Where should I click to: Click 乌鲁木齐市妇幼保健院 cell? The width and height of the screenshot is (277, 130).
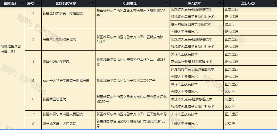click(68, 39)
